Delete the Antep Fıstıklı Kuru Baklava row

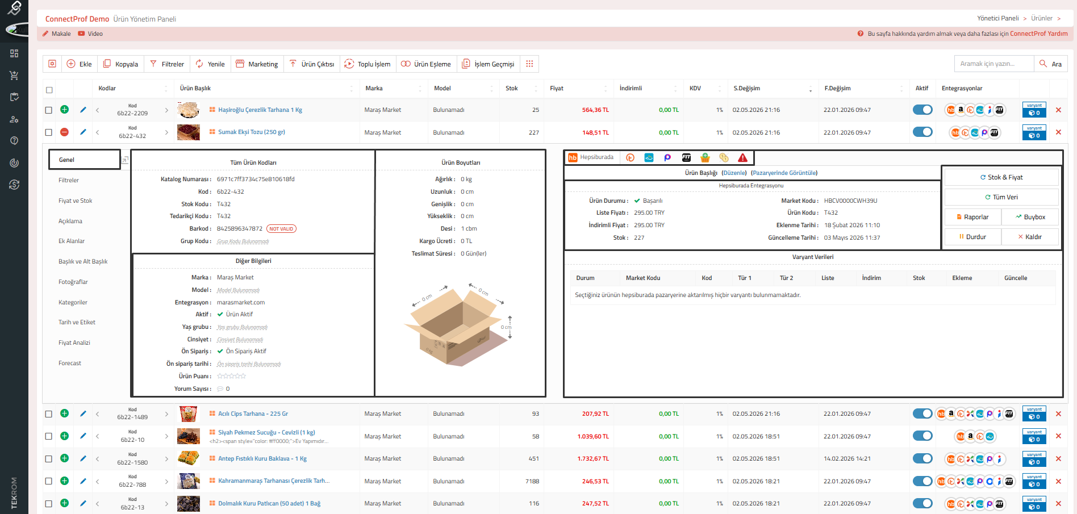pyautogui.click(x=1058, y=458)
